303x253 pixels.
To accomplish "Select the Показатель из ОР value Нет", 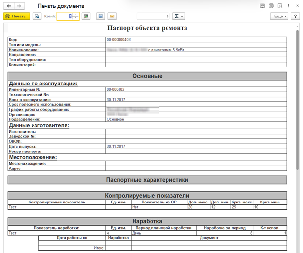I will point(159,207).
